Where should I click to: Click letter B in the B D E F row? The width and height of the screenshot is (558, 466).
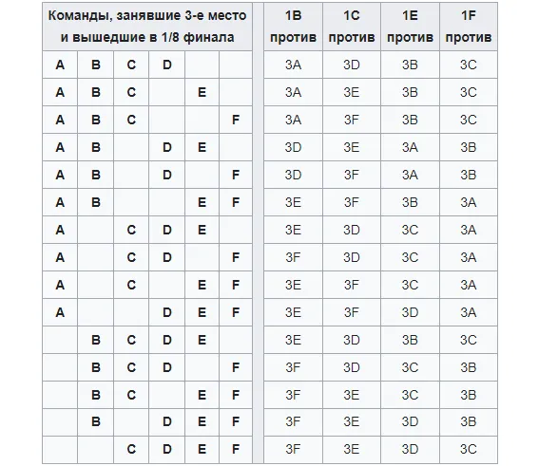pyautogui.click(x=96, y=421)
